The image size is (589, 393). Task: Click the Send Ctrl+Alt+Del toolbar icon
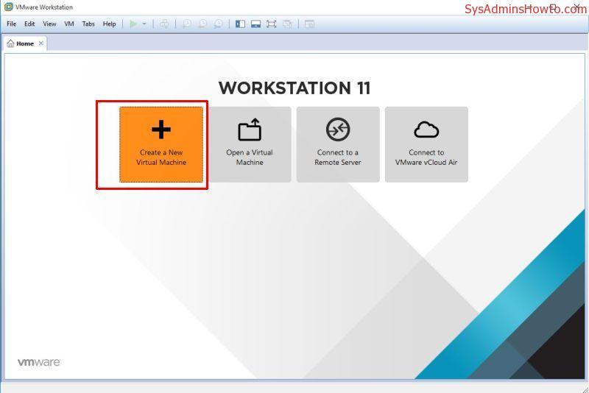click(164, 24)
